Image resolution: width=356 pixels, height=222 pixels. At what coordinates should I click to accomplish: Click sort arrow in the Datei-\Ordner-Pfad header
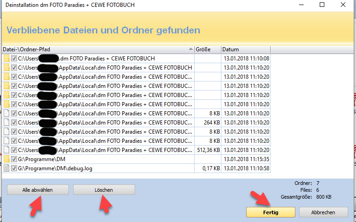[x=191, y=49]
